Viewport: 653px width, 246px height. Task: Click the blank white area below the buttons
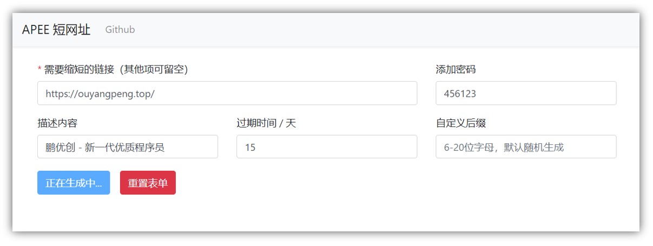(x=325, y=214)
